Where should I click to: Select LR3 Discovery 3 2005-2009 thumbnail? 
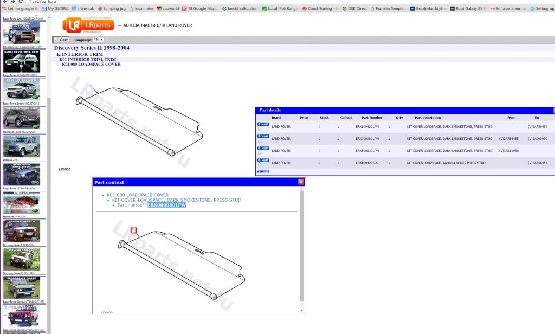coord(24,35)
